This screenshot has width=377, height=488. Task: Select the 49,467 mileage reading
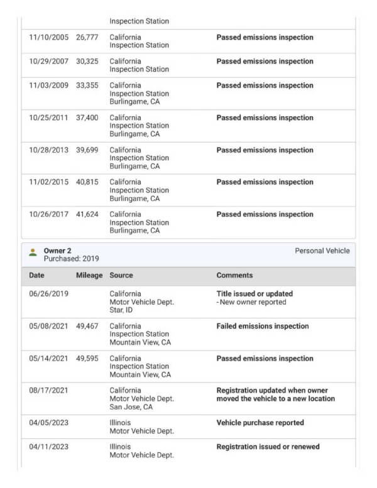click(x=87, y=327)
